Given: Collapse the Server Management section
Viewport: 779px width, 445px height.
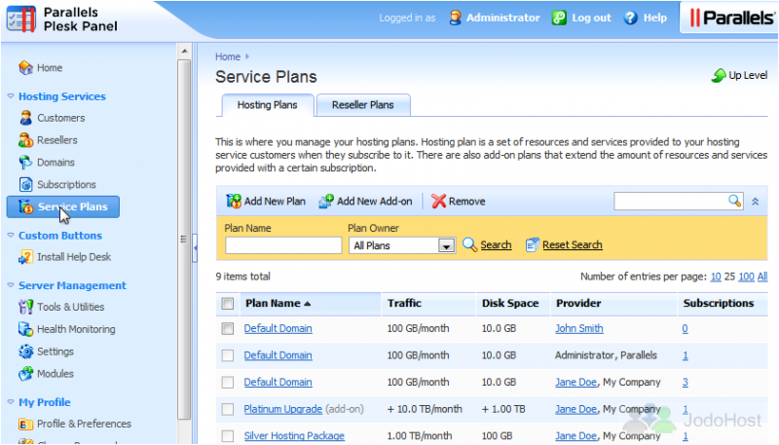Looking at the screenshot, I should click(x=11, y=285).
